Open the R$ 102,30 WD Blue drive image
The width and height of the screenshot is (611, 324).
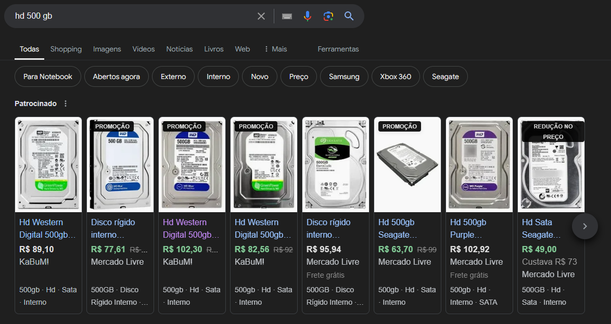192,165
